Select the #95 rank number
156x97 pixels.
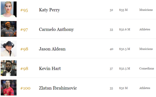pos(24,10)
